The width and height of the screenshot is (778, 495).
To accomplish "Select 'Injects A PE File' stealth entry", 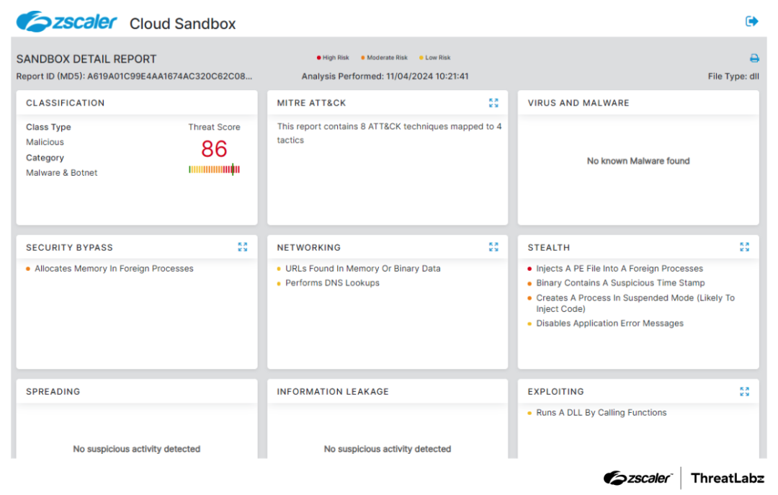I will click(619, 269).
